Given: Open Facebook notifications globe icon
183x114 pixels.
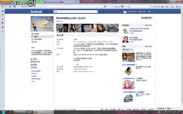Looking at the screenshot, I should click(51, 12).
